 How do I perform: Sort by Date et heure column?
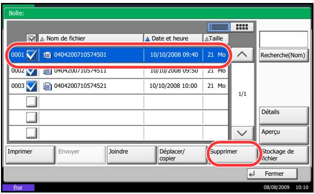(173, 38)
